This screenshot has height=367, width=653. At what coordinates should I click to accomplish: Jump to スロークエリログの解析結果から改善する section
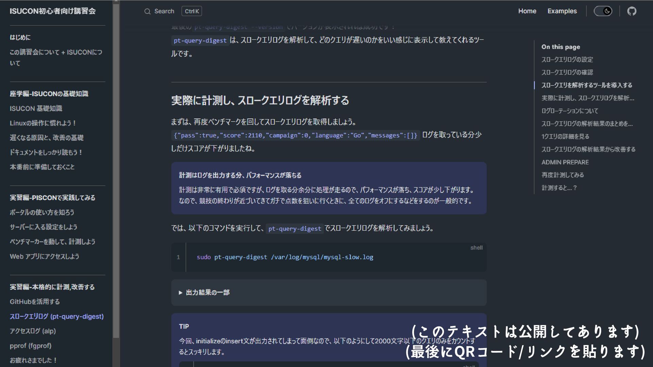588,149
